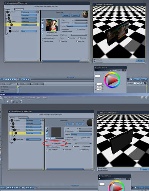The image size is (149, 191).
Task: Click the load image icon beside the girl photo
Action: [x=43, y=20]
